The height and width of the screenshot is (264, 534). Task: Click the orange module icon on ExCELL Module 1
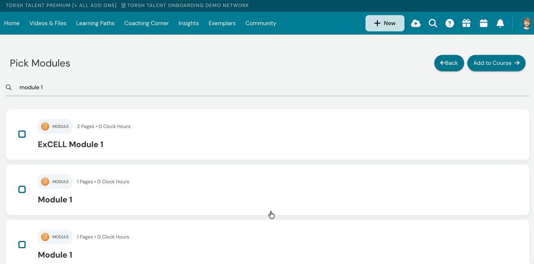45,126
